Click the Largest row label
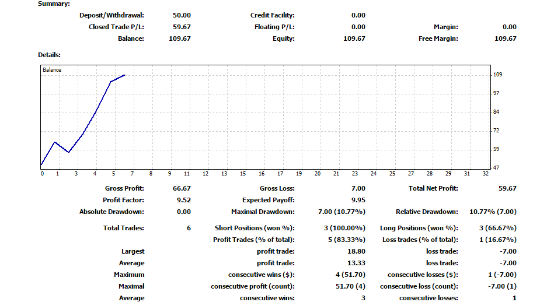The height and width of the screenshot is (302, 547). pyautogui.click(x=133, y=251)
